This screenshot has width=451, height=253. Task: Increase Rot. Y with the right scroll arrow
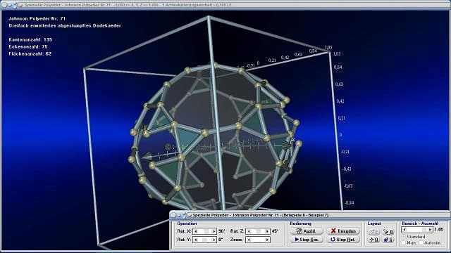tap(214, 240)
